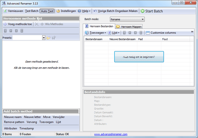Open the Help menu

84,11
